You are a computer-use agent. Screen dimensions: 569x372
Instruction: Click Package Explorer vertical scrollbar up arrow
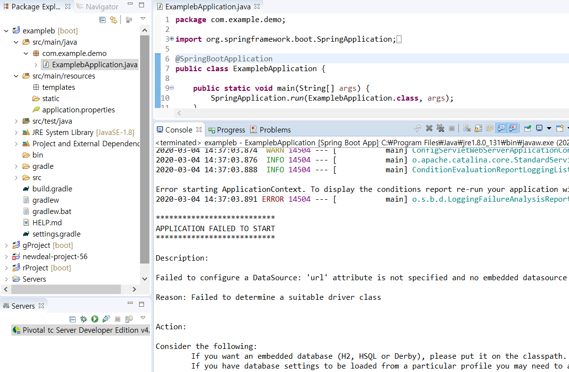pyautogui.click(x=144, y=30)
